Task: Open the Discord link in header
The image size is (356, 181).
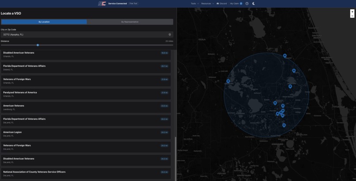Action: (x=222, y=4)
